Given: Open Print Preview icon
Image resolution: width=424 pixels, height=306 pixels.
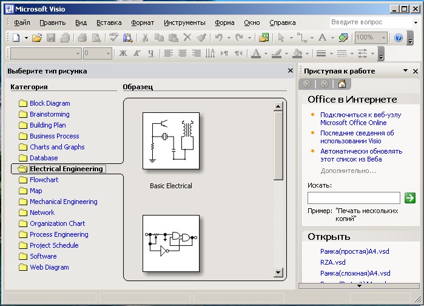Looking at the screenshot, I should coord(96,38).
